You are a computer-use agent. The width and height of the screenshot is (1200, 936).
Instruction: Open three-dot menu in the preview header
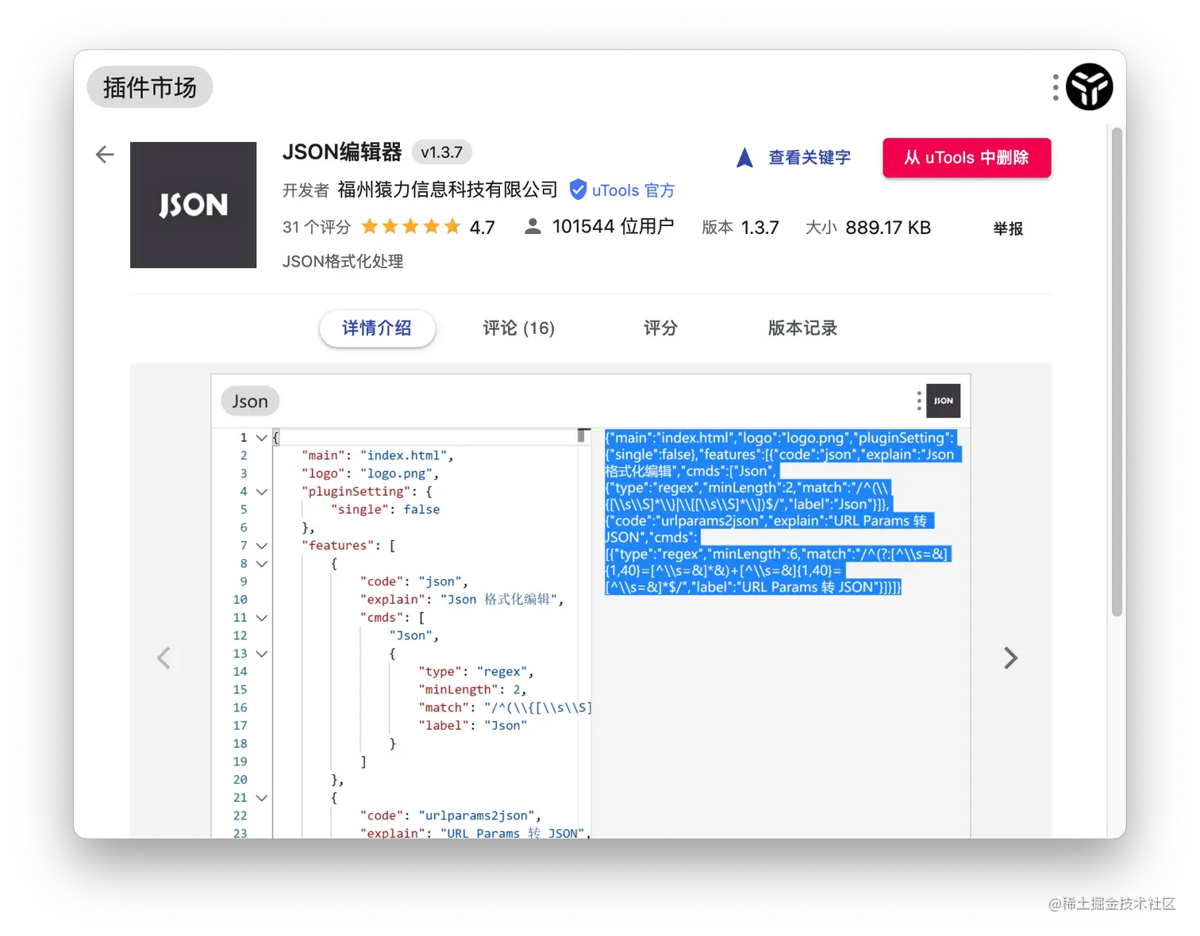pos(919,401)
